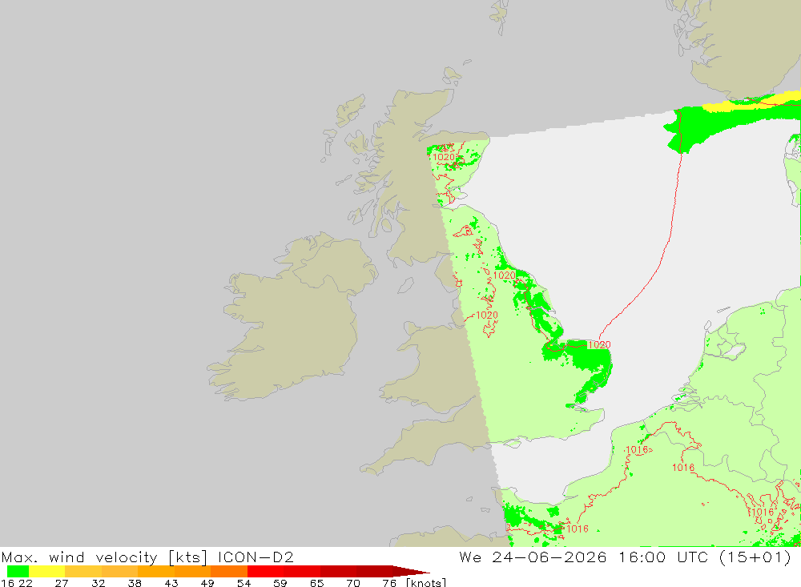Click the '(15+01)' forecast offset text
The height and width of the screenshot is (587, 801).
point(755,557)
